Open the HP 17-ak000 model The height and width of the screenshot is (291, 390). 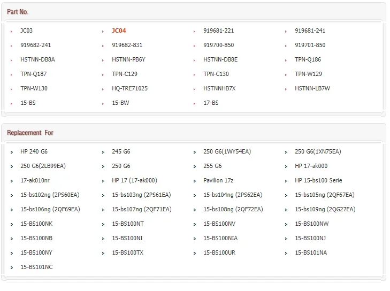[311, 166]
